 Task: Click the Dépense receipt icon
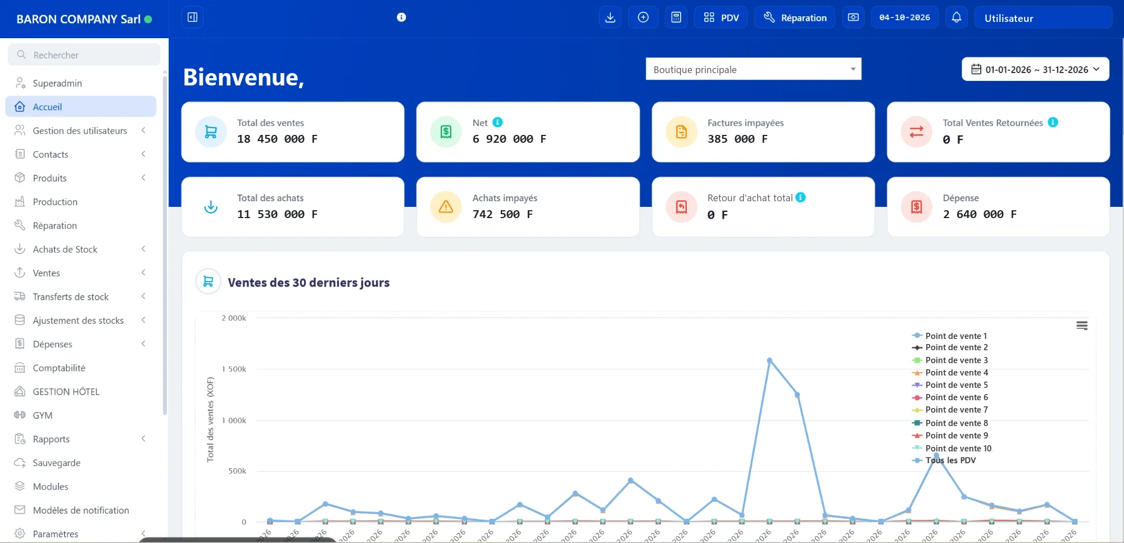click(x=917, y=207)
